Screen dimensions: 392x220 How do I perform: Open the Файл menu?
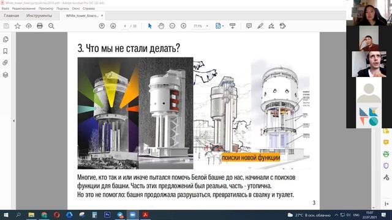point(6,9)
